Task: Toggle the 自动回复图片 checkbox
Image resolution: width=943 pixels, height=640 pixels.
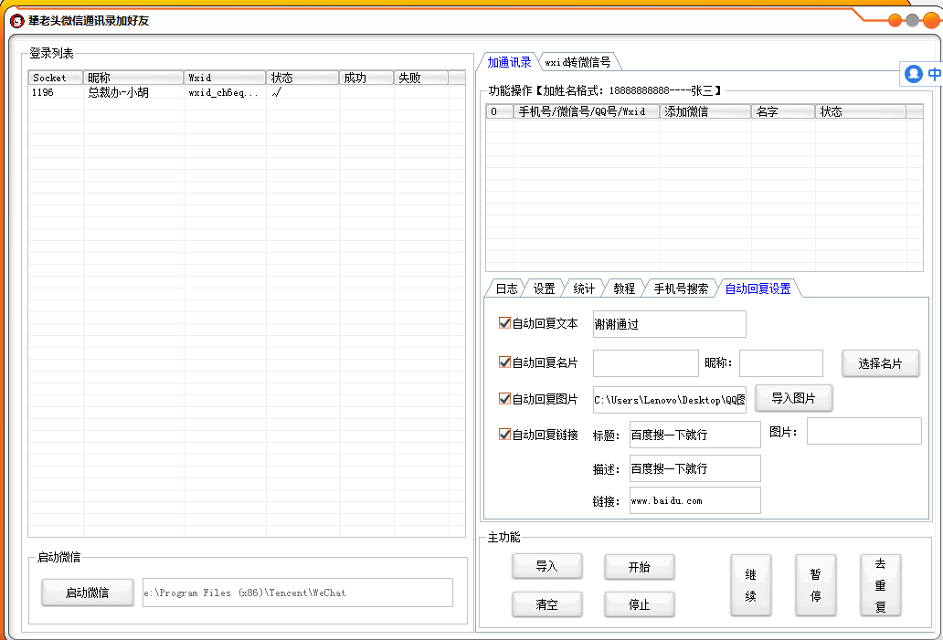Action: coord(504,398)
